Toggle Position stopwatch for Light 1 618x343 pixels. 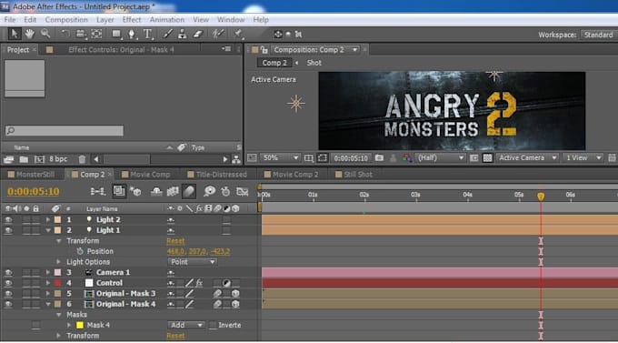(80, 251)
